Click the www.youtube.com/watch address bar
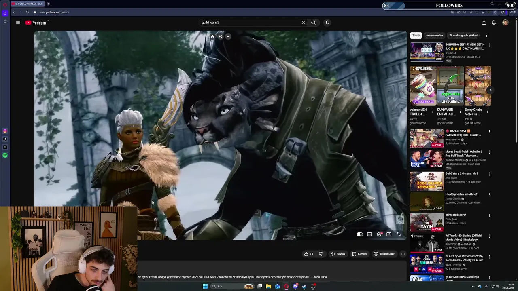518x291 pixels. click(x=54, y=12)
